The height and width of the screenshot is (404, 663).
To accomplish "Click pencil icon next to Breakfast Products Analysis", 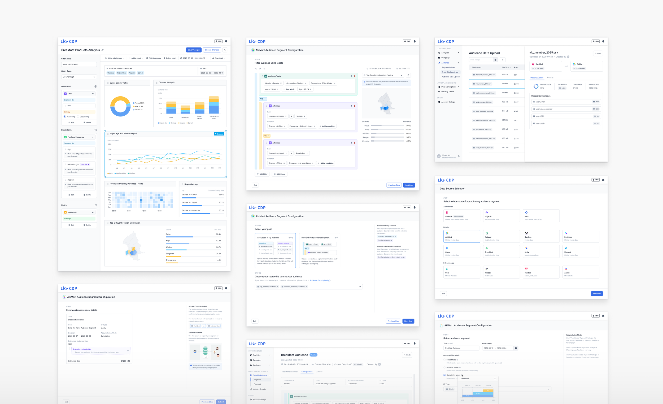I will click(x=103, y=50).
